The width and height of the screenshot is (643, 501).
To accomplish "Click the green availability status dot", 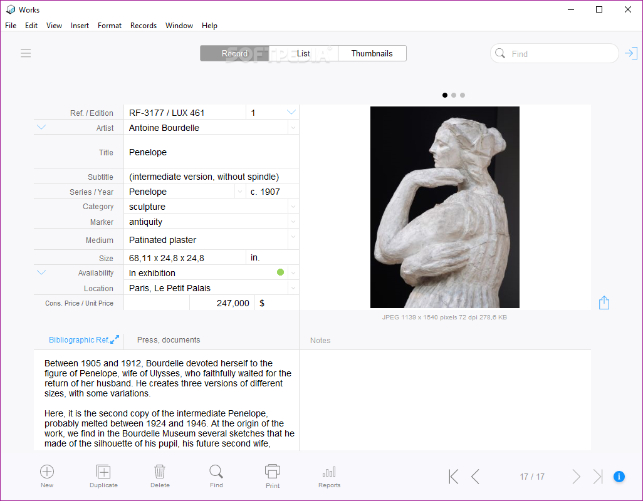I will tap(281, 272).
